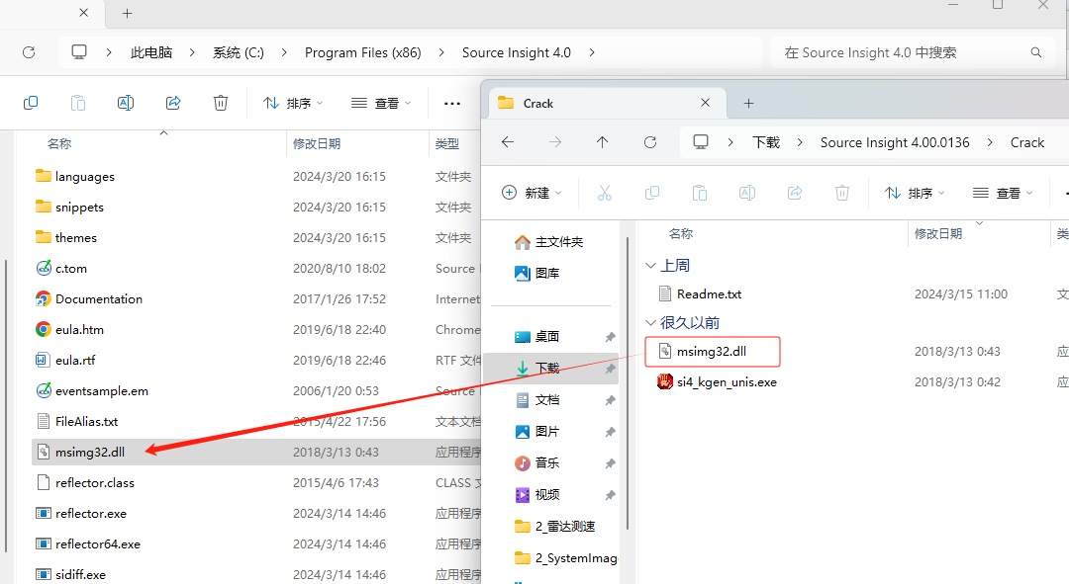Click the cut icon in Crack window toolbar
The height and width of the screenshot is (584, 1069).
605,194
